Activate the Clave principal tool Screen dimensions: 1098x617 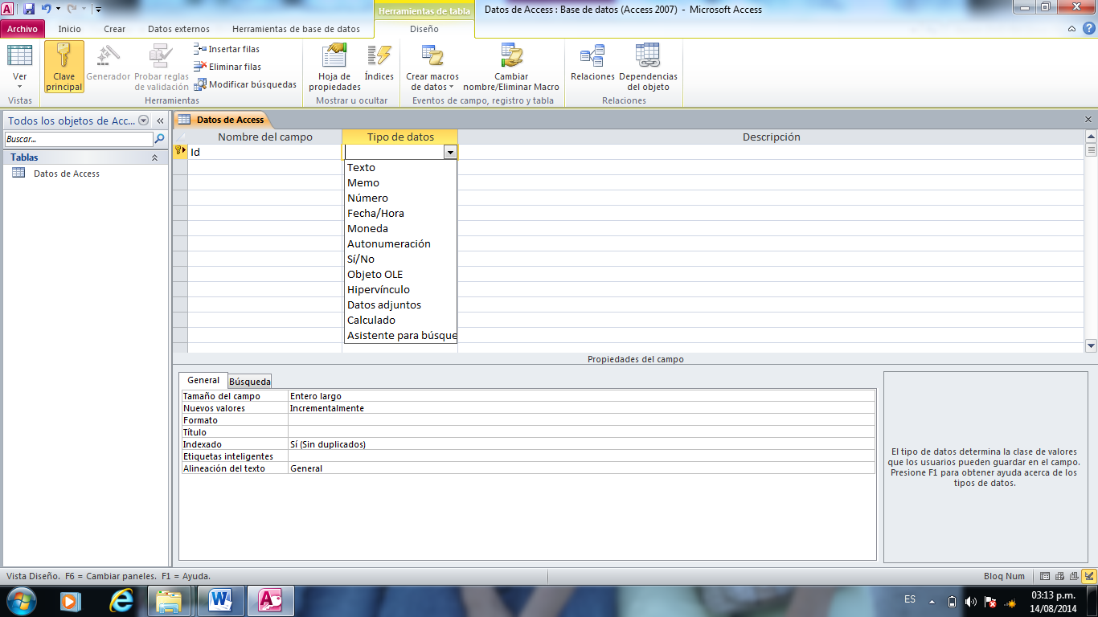[x=64, y=66]
